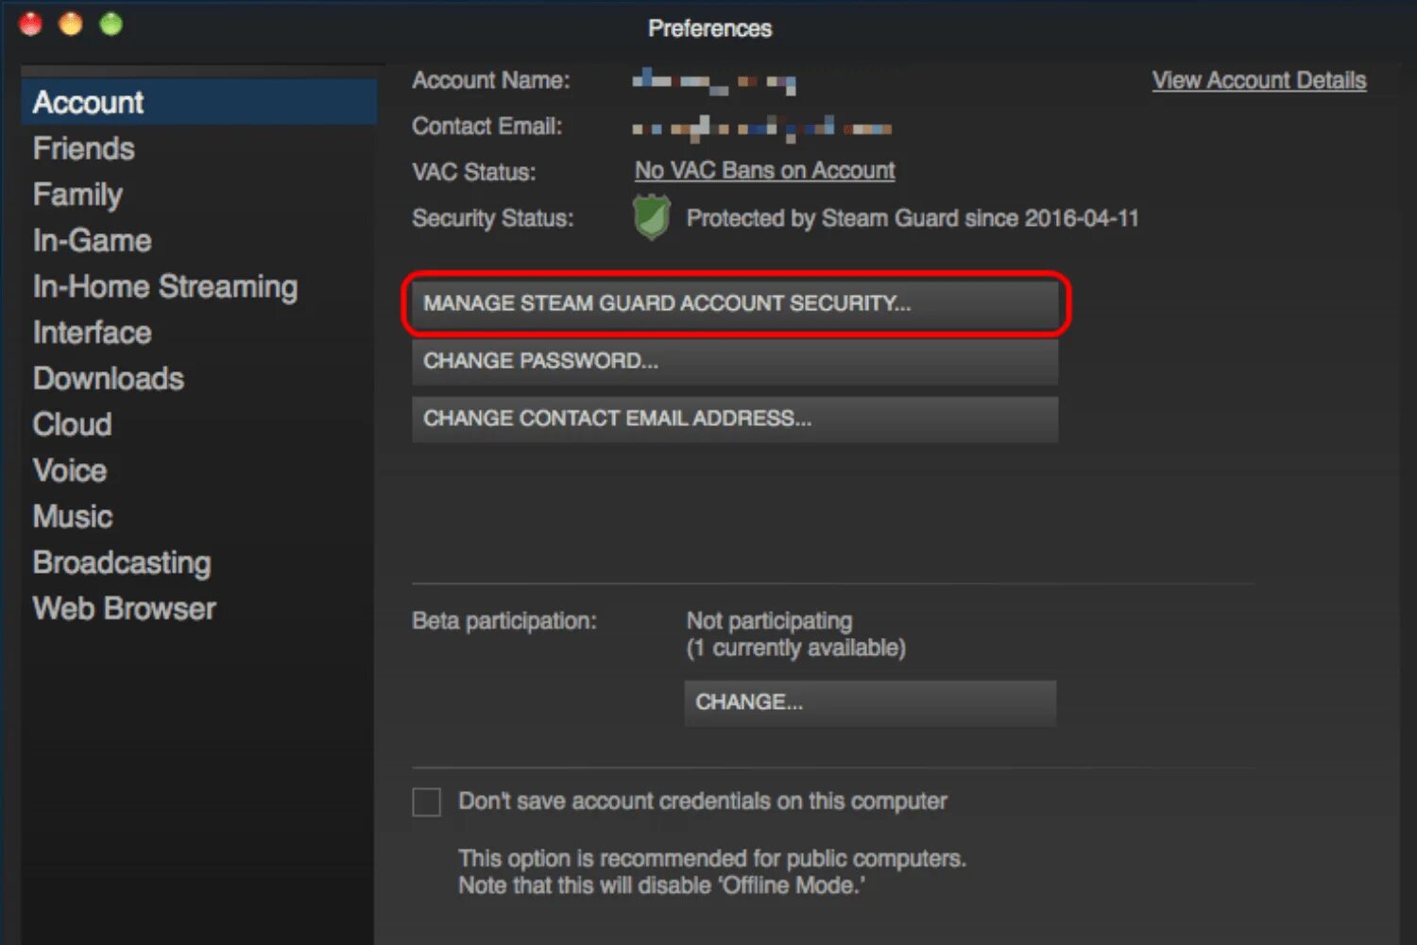The width and height of the screenshot is (1417, 945).
Task: Click the yellow minimize window button
Action: click(x=71, y=25)
